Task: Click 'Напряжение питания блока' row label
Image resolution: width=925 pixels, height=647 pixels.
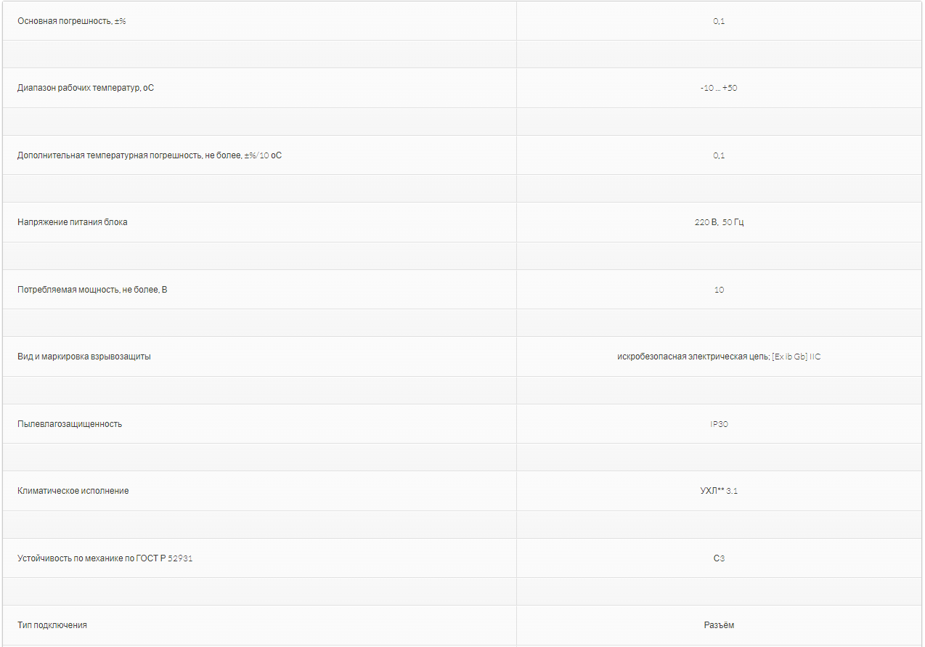Action: click(x=73, y=222)
